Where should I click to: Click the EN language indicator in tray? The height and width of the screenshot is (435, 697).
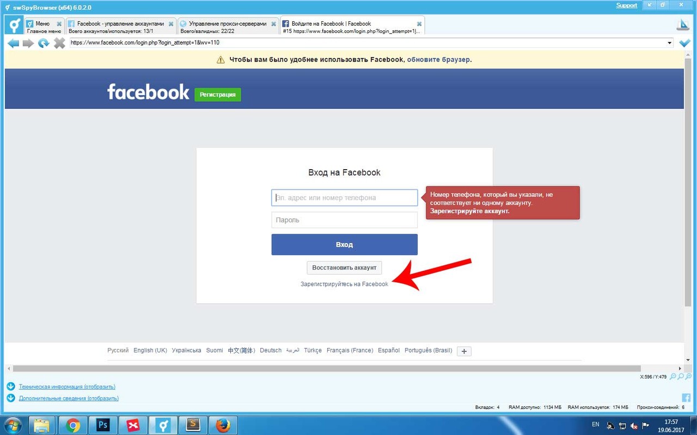[595, 424]
